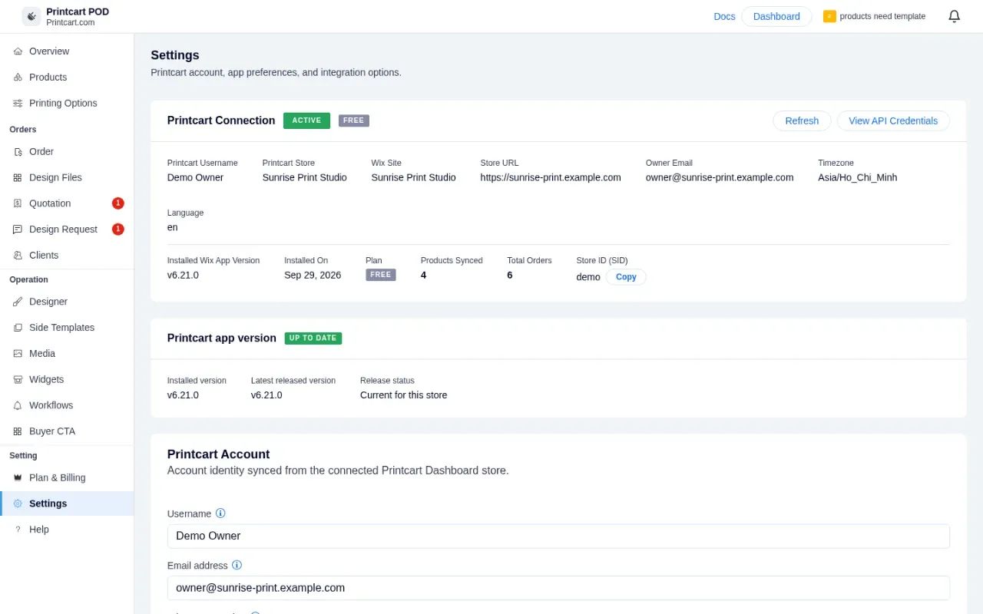Click the yellow products-need-template warning icon
983x614 pixels.
click(829, 16)
